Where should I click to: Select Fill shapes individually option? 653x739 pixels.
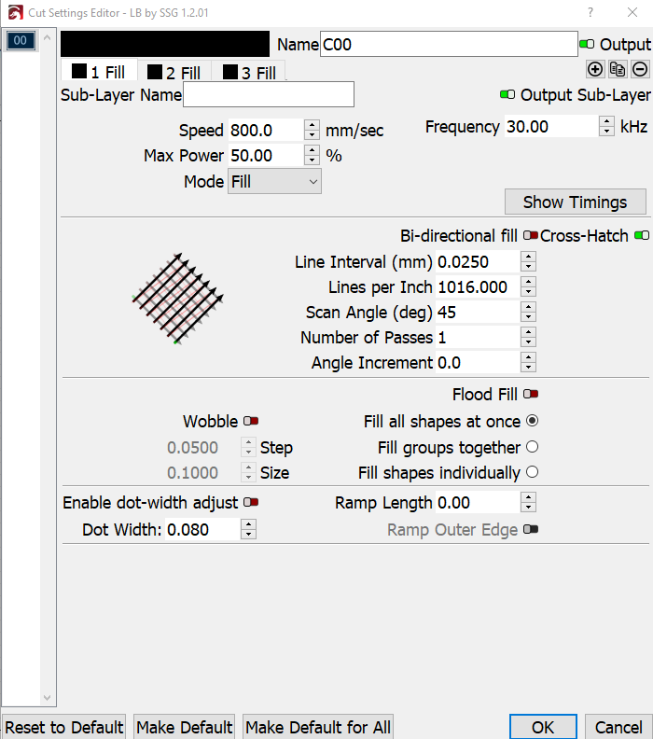(532, 472)
